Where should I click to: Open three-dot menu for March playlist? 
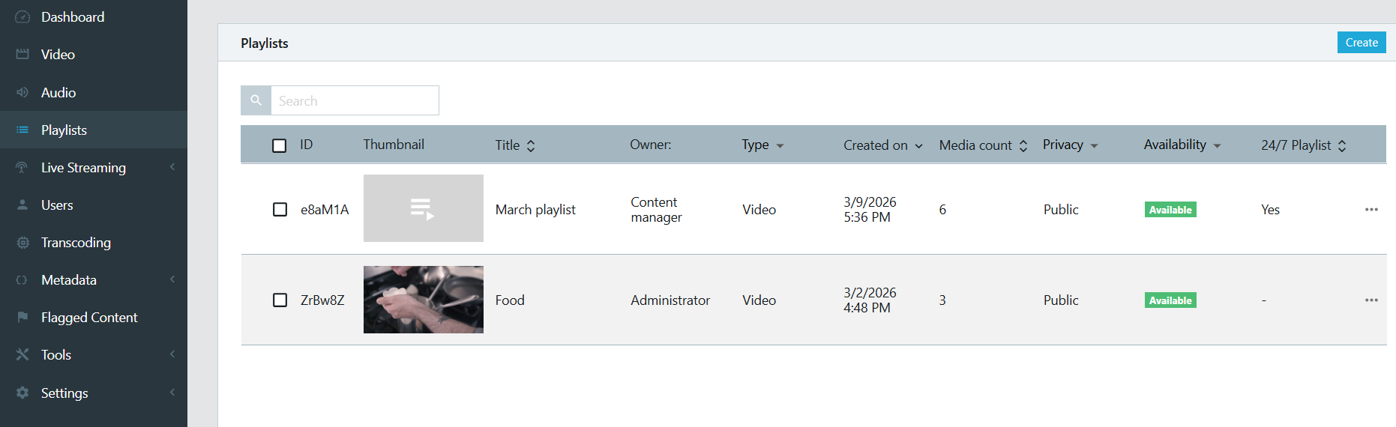coord(1371,210)
